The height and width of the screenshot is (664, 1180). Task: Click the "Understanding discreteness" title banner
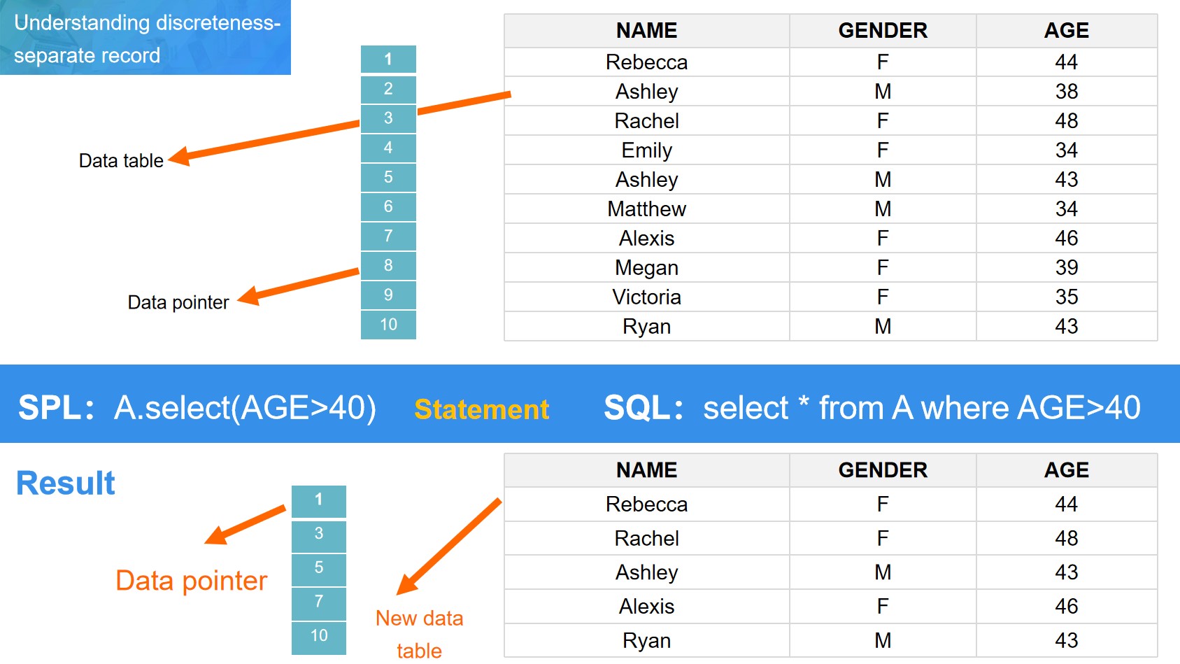coord(145,38)
